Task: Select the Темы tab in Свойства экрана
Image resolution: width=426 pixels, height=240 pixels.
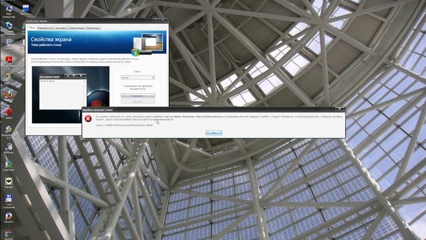Action: (32, 27)
